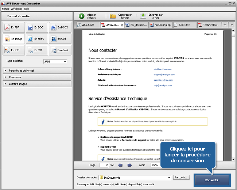Click the vertical scrollbar thumb in preview
The height and width of the screenshot is (190, 237).
coord(233,35)
